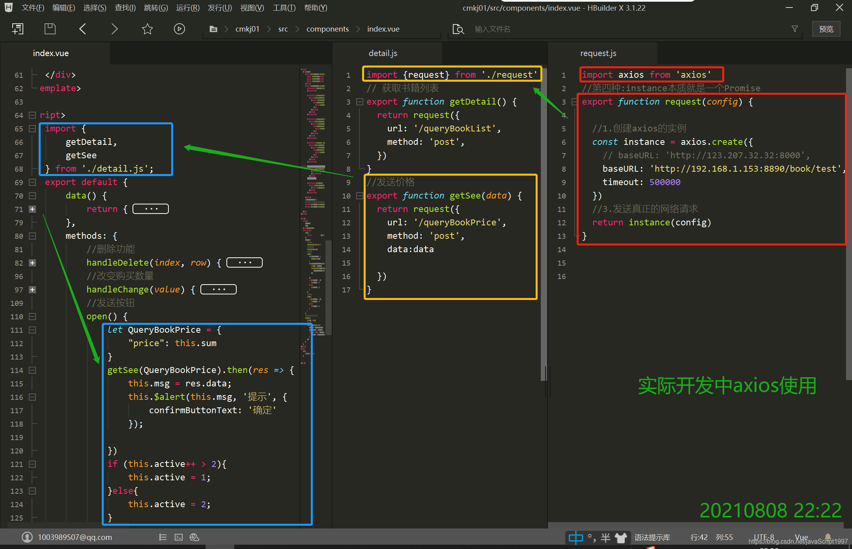This screenshot has width=852, height=549.
Task: Click the handleChange ellipsis fold placeholder
Action: 219,289
